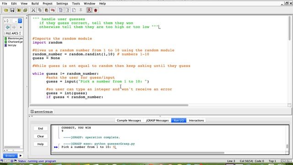Screen dimensions: 293x165
Task: Open the Build menu
Action: click(x=35, y=4)
